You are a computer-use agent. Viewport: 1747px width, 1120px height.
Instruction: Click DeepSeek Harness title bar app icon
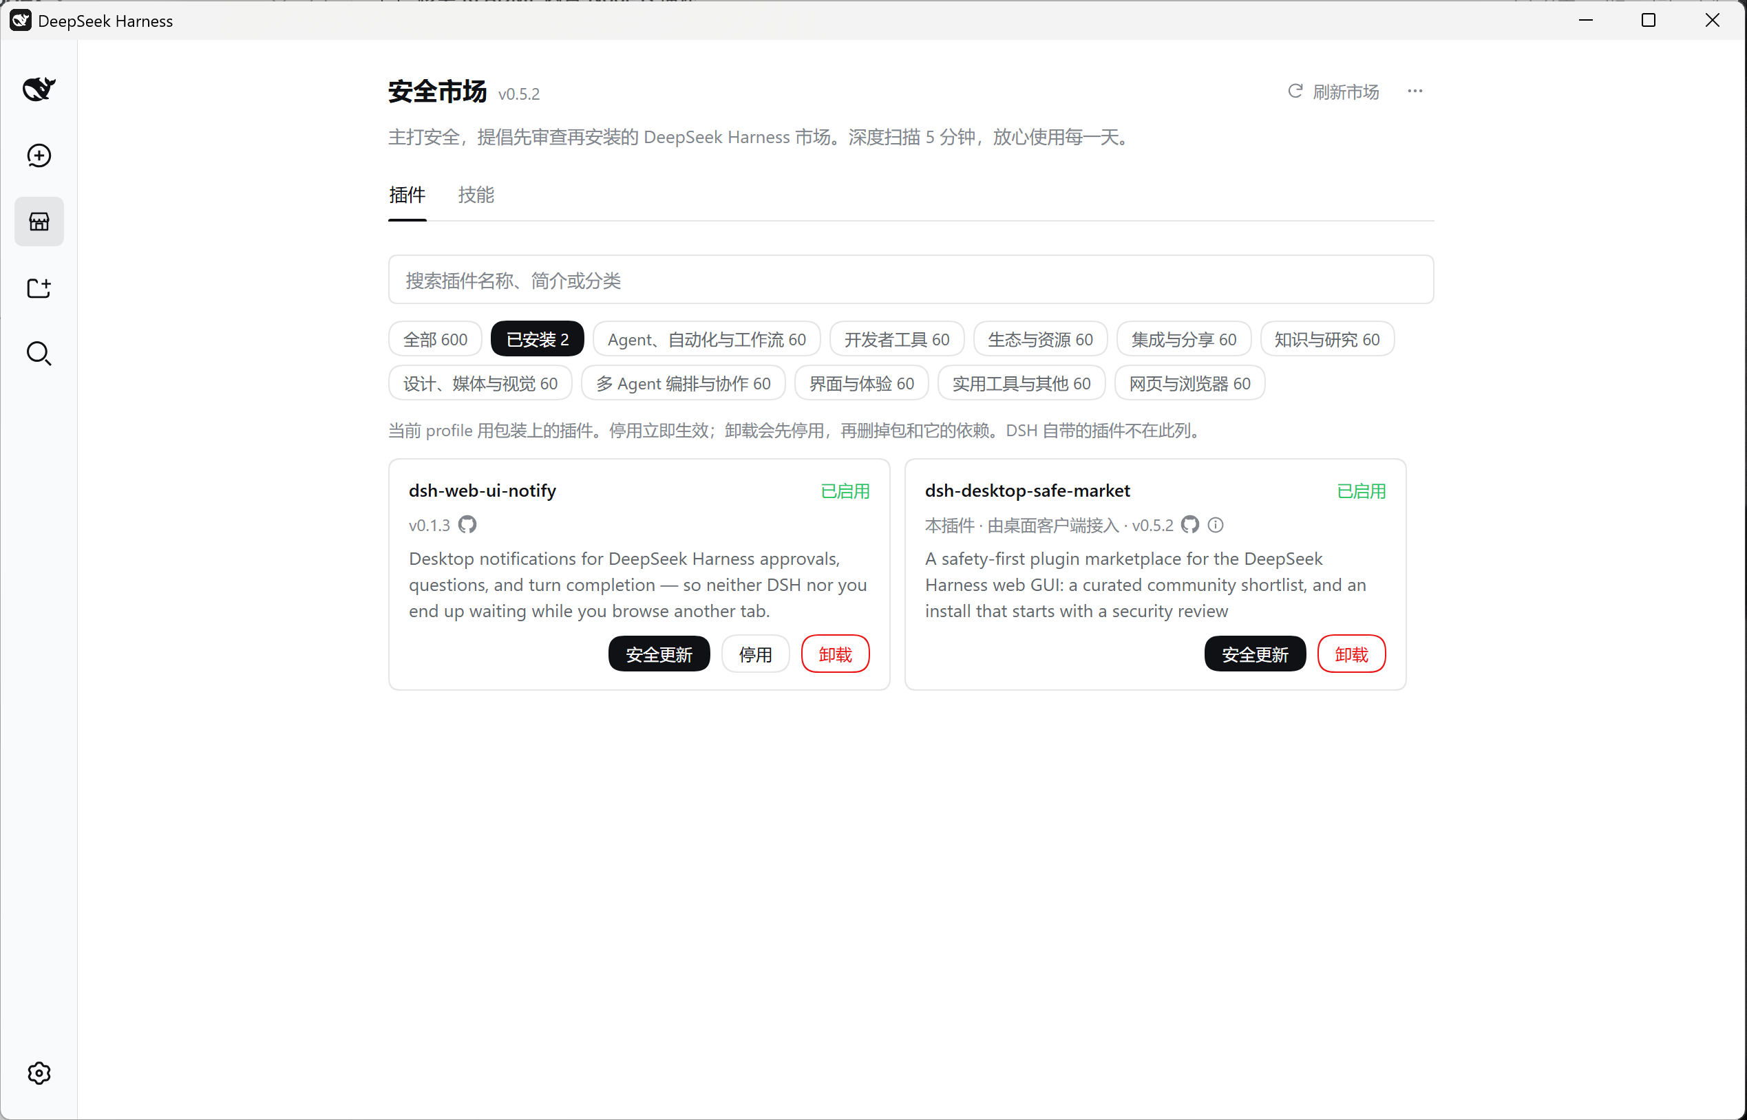(21, 21)
